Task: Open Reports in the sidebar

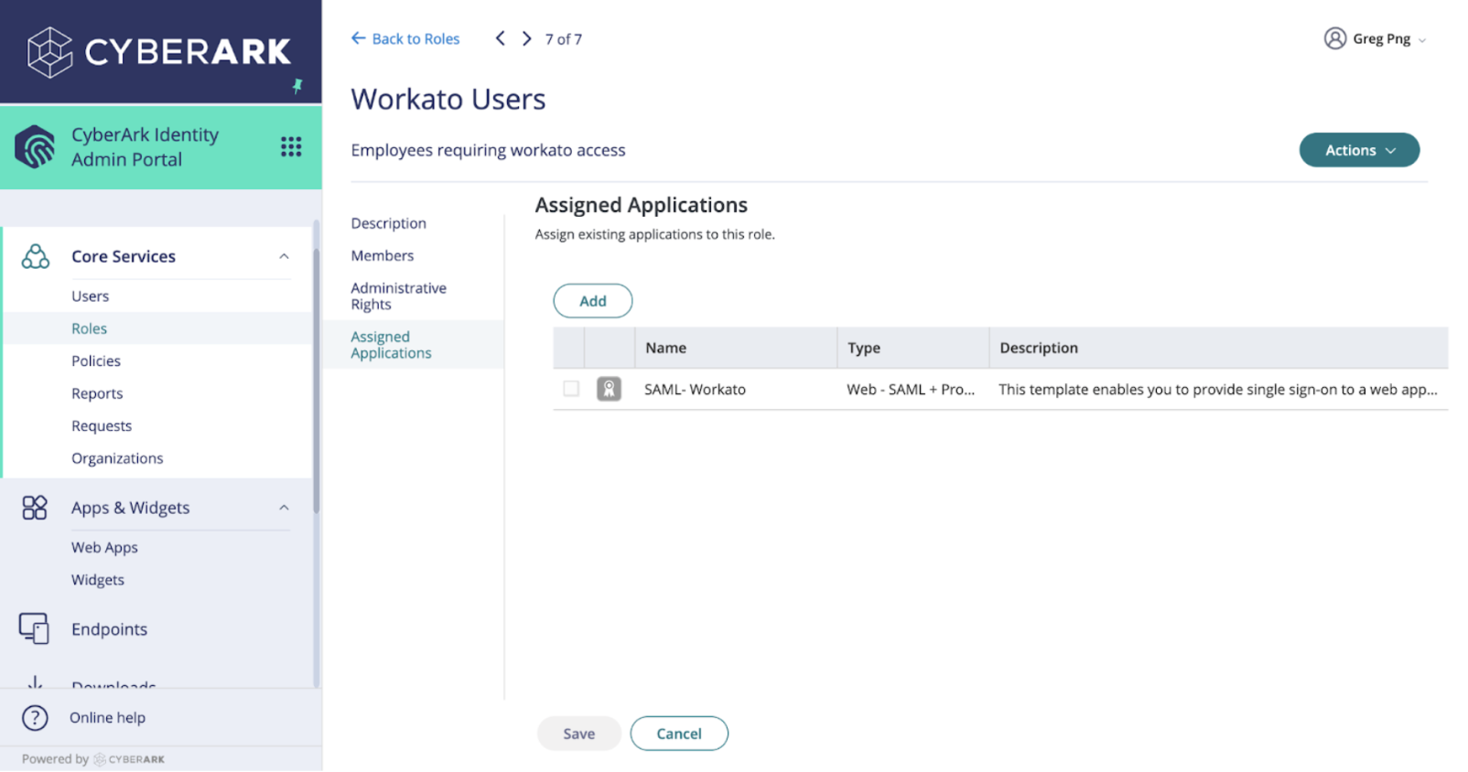Action: 97,393
